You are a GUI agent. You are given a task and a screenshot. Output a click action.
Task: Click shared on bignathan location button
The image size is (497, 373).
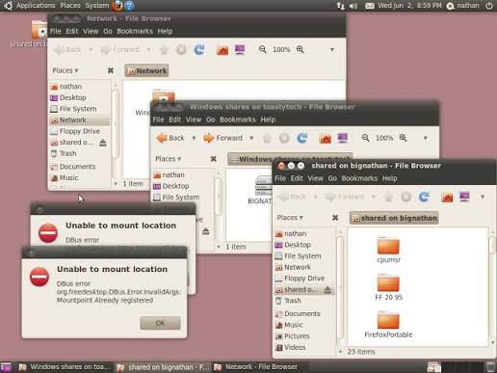(x=394, y=218)
